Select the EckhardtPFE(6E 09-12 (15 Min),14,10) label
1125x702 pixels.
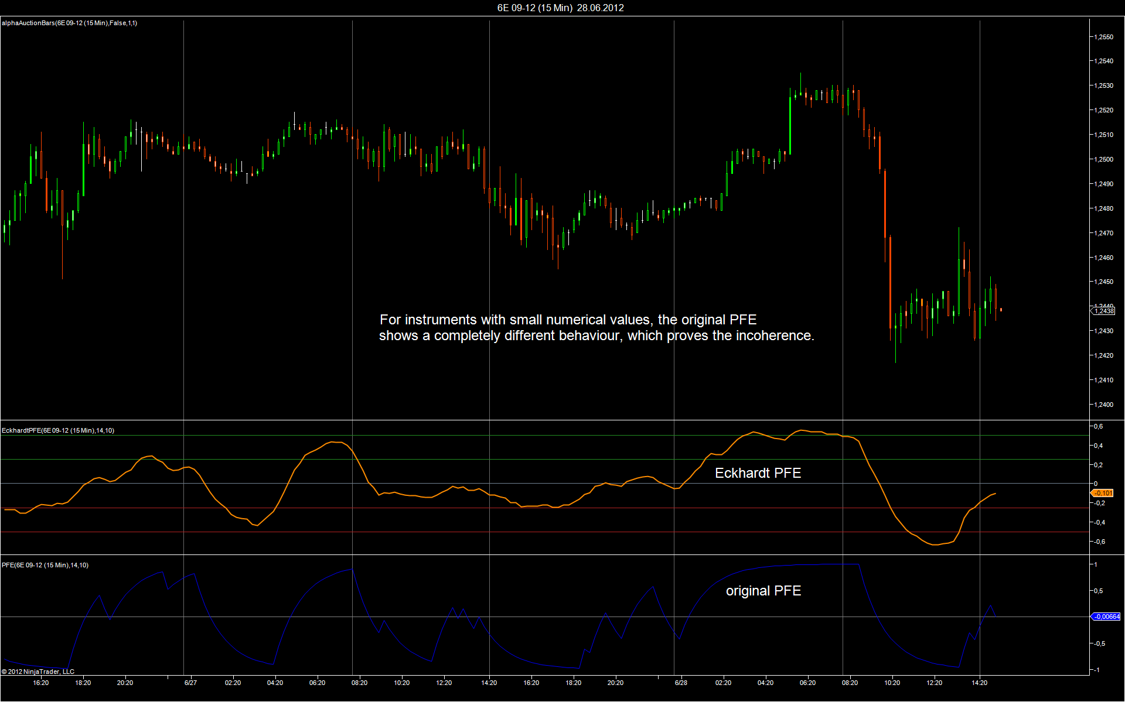(x=58, y=430)
